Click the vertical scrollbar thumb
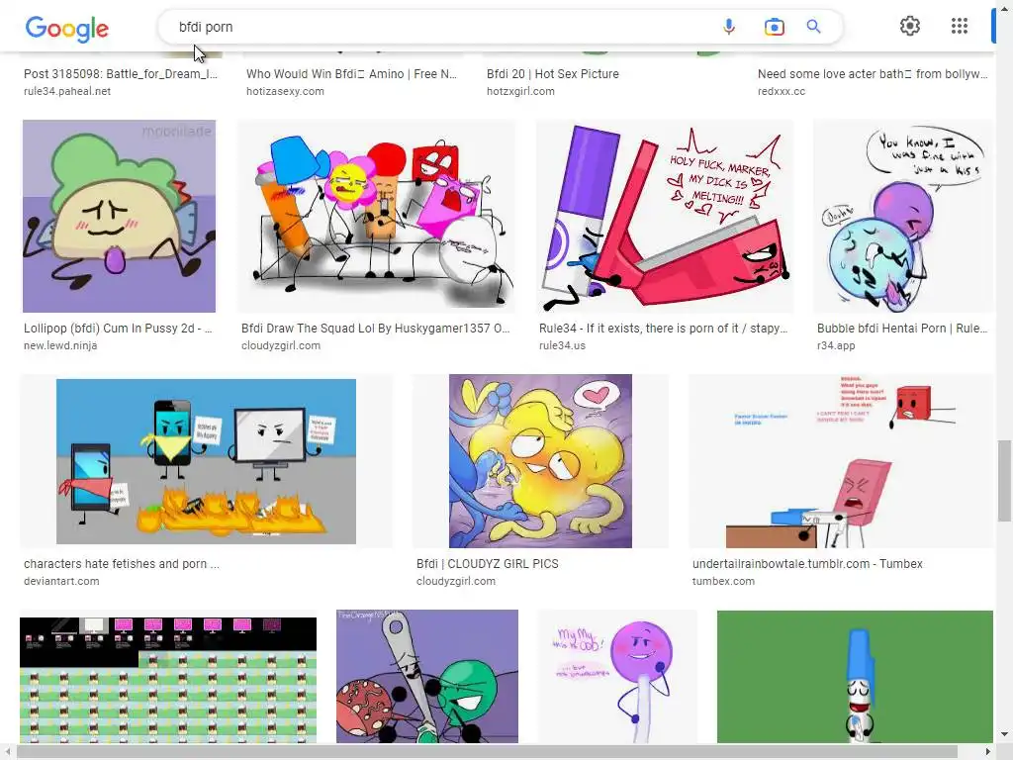Viewport: 1013px width, 760px height. click(1004, 480)
